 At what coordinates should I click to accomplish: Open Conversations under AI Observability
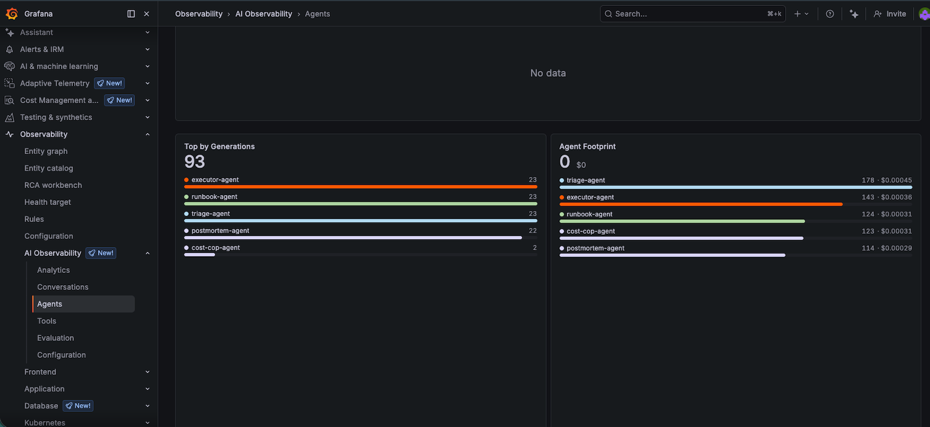point(63,287)
